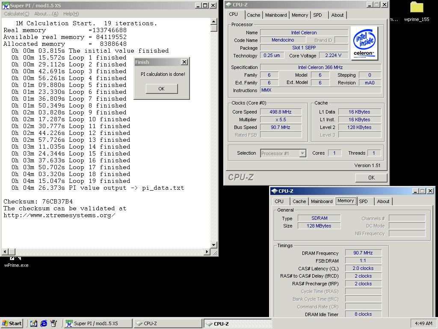The height and width of the screenshot is (329, 438).
Task: Click the first quick launch icon beside Start
Action: [34, 323]
